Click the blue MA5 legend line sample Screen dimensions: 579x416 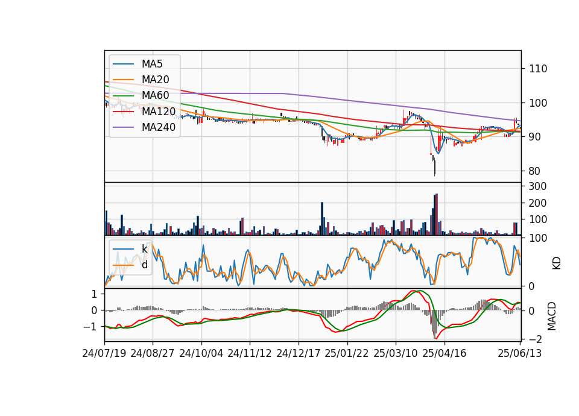[x=123, y=64]
